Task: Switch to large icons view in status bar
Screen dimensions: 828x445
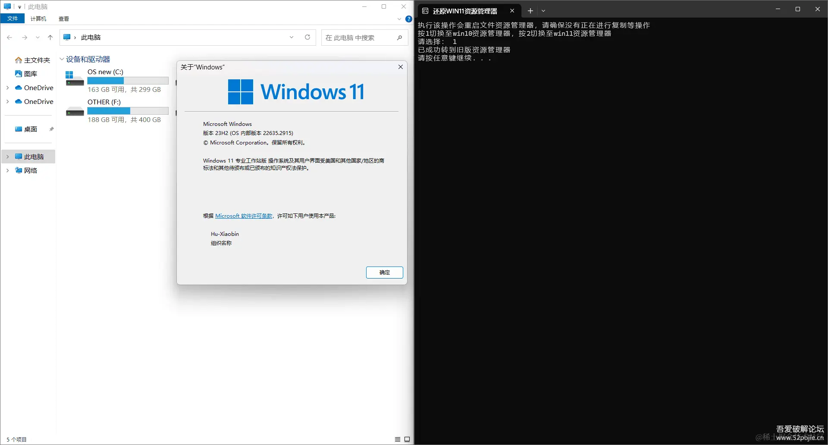Action: coord(407,439)
